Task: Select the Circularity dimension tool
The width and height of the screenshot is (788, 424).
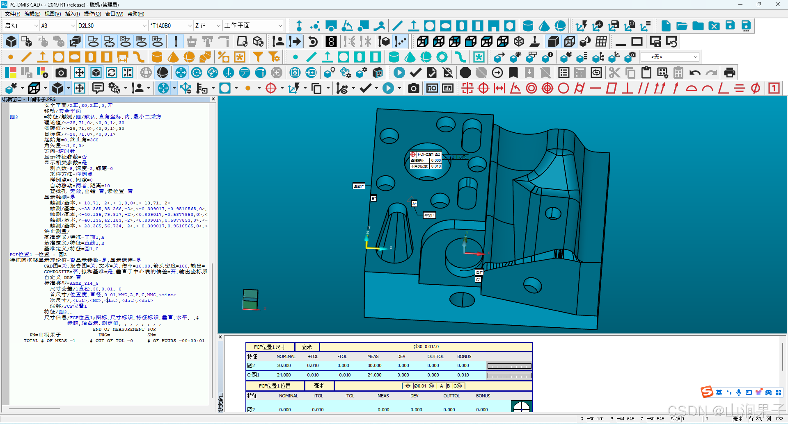Action: coord(564,88)
